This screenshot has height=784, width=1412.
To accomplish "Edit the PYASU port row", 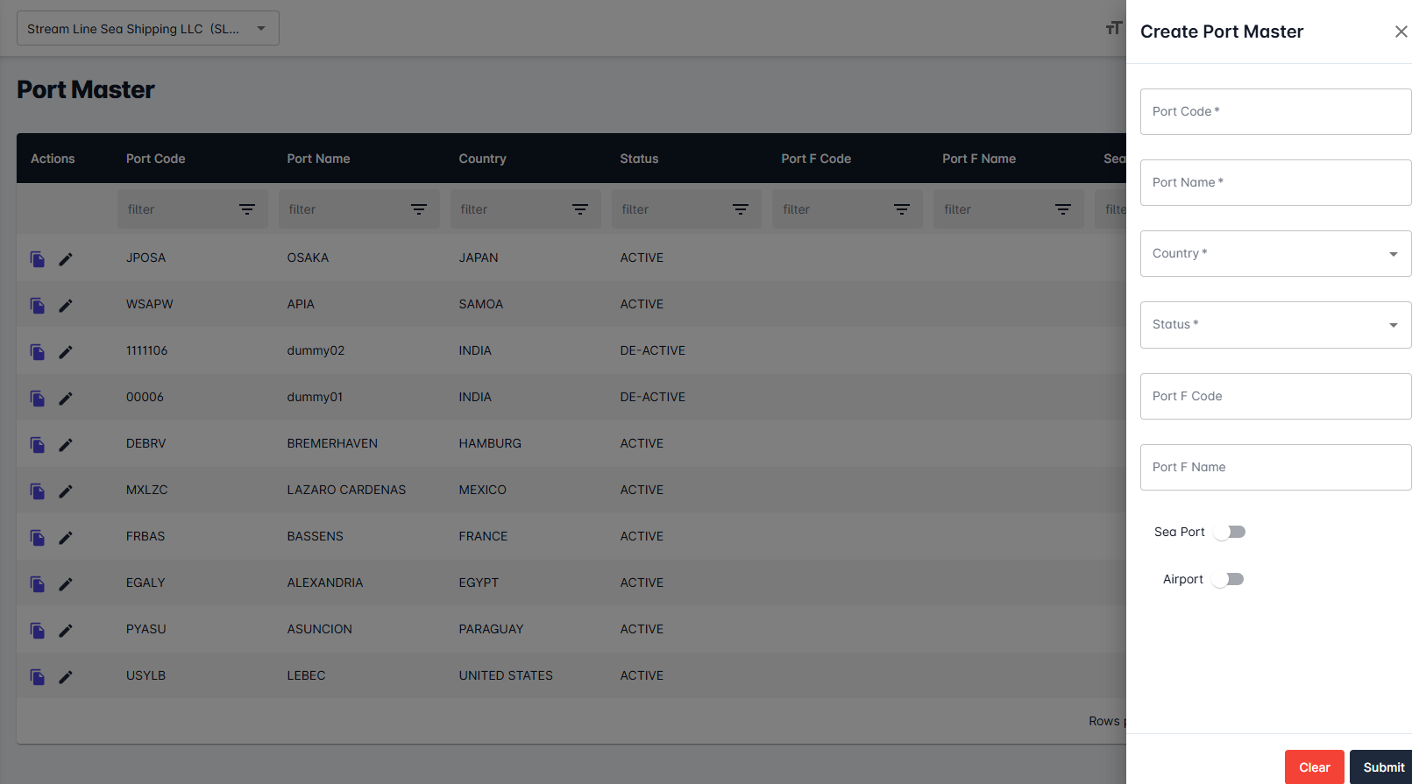I will tap(66, 630).
